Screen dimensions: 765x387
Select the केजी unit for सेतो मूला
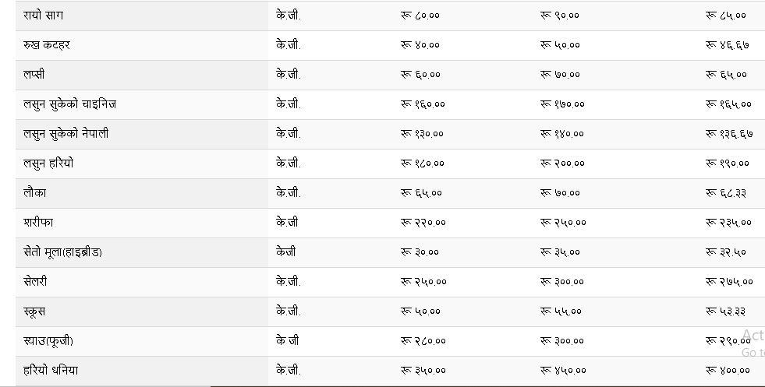point(285,252)
